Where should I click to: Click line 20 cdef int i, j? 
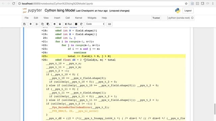(x=113, y=38)
